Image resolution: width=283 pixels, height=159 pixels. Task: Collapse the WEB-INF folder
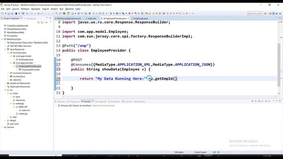point(14,107)
